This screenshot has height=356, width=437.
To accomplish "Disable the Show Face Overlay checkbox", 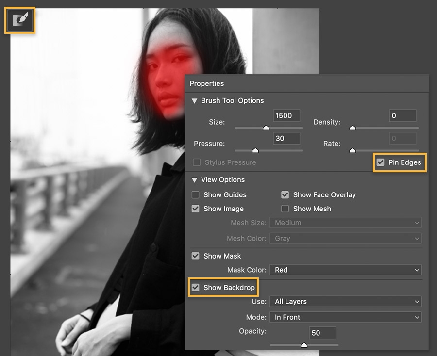I will pyautogui.click(x=285, y=194).
